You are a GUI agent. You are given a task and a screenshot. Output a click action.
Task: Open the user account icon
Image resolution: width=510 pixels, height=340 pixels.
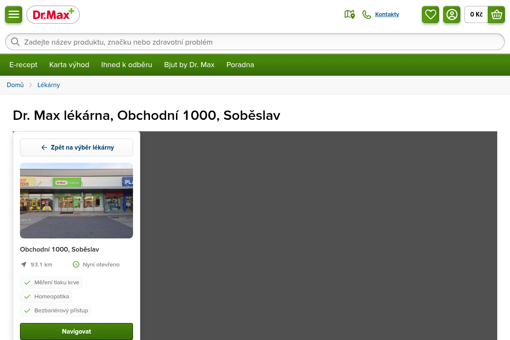tap(452, 14)
